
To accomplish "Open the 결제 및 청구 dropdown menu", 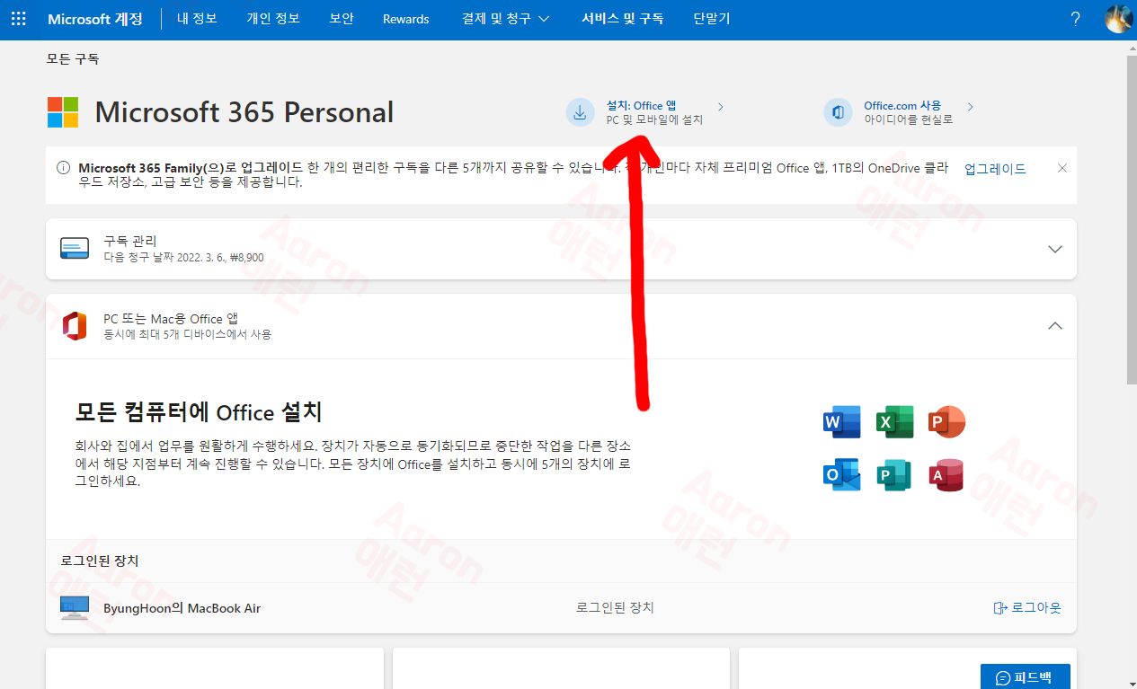I will pyautogui.click(x=505, y=19).
